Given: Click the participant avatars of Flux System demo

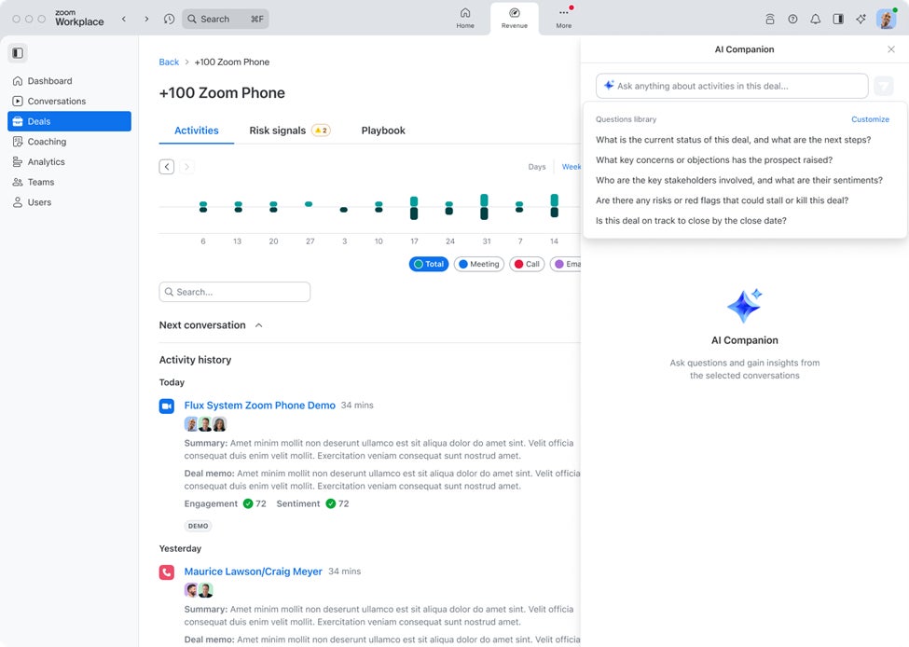Looking at the screenshot, I should [205, 424].
